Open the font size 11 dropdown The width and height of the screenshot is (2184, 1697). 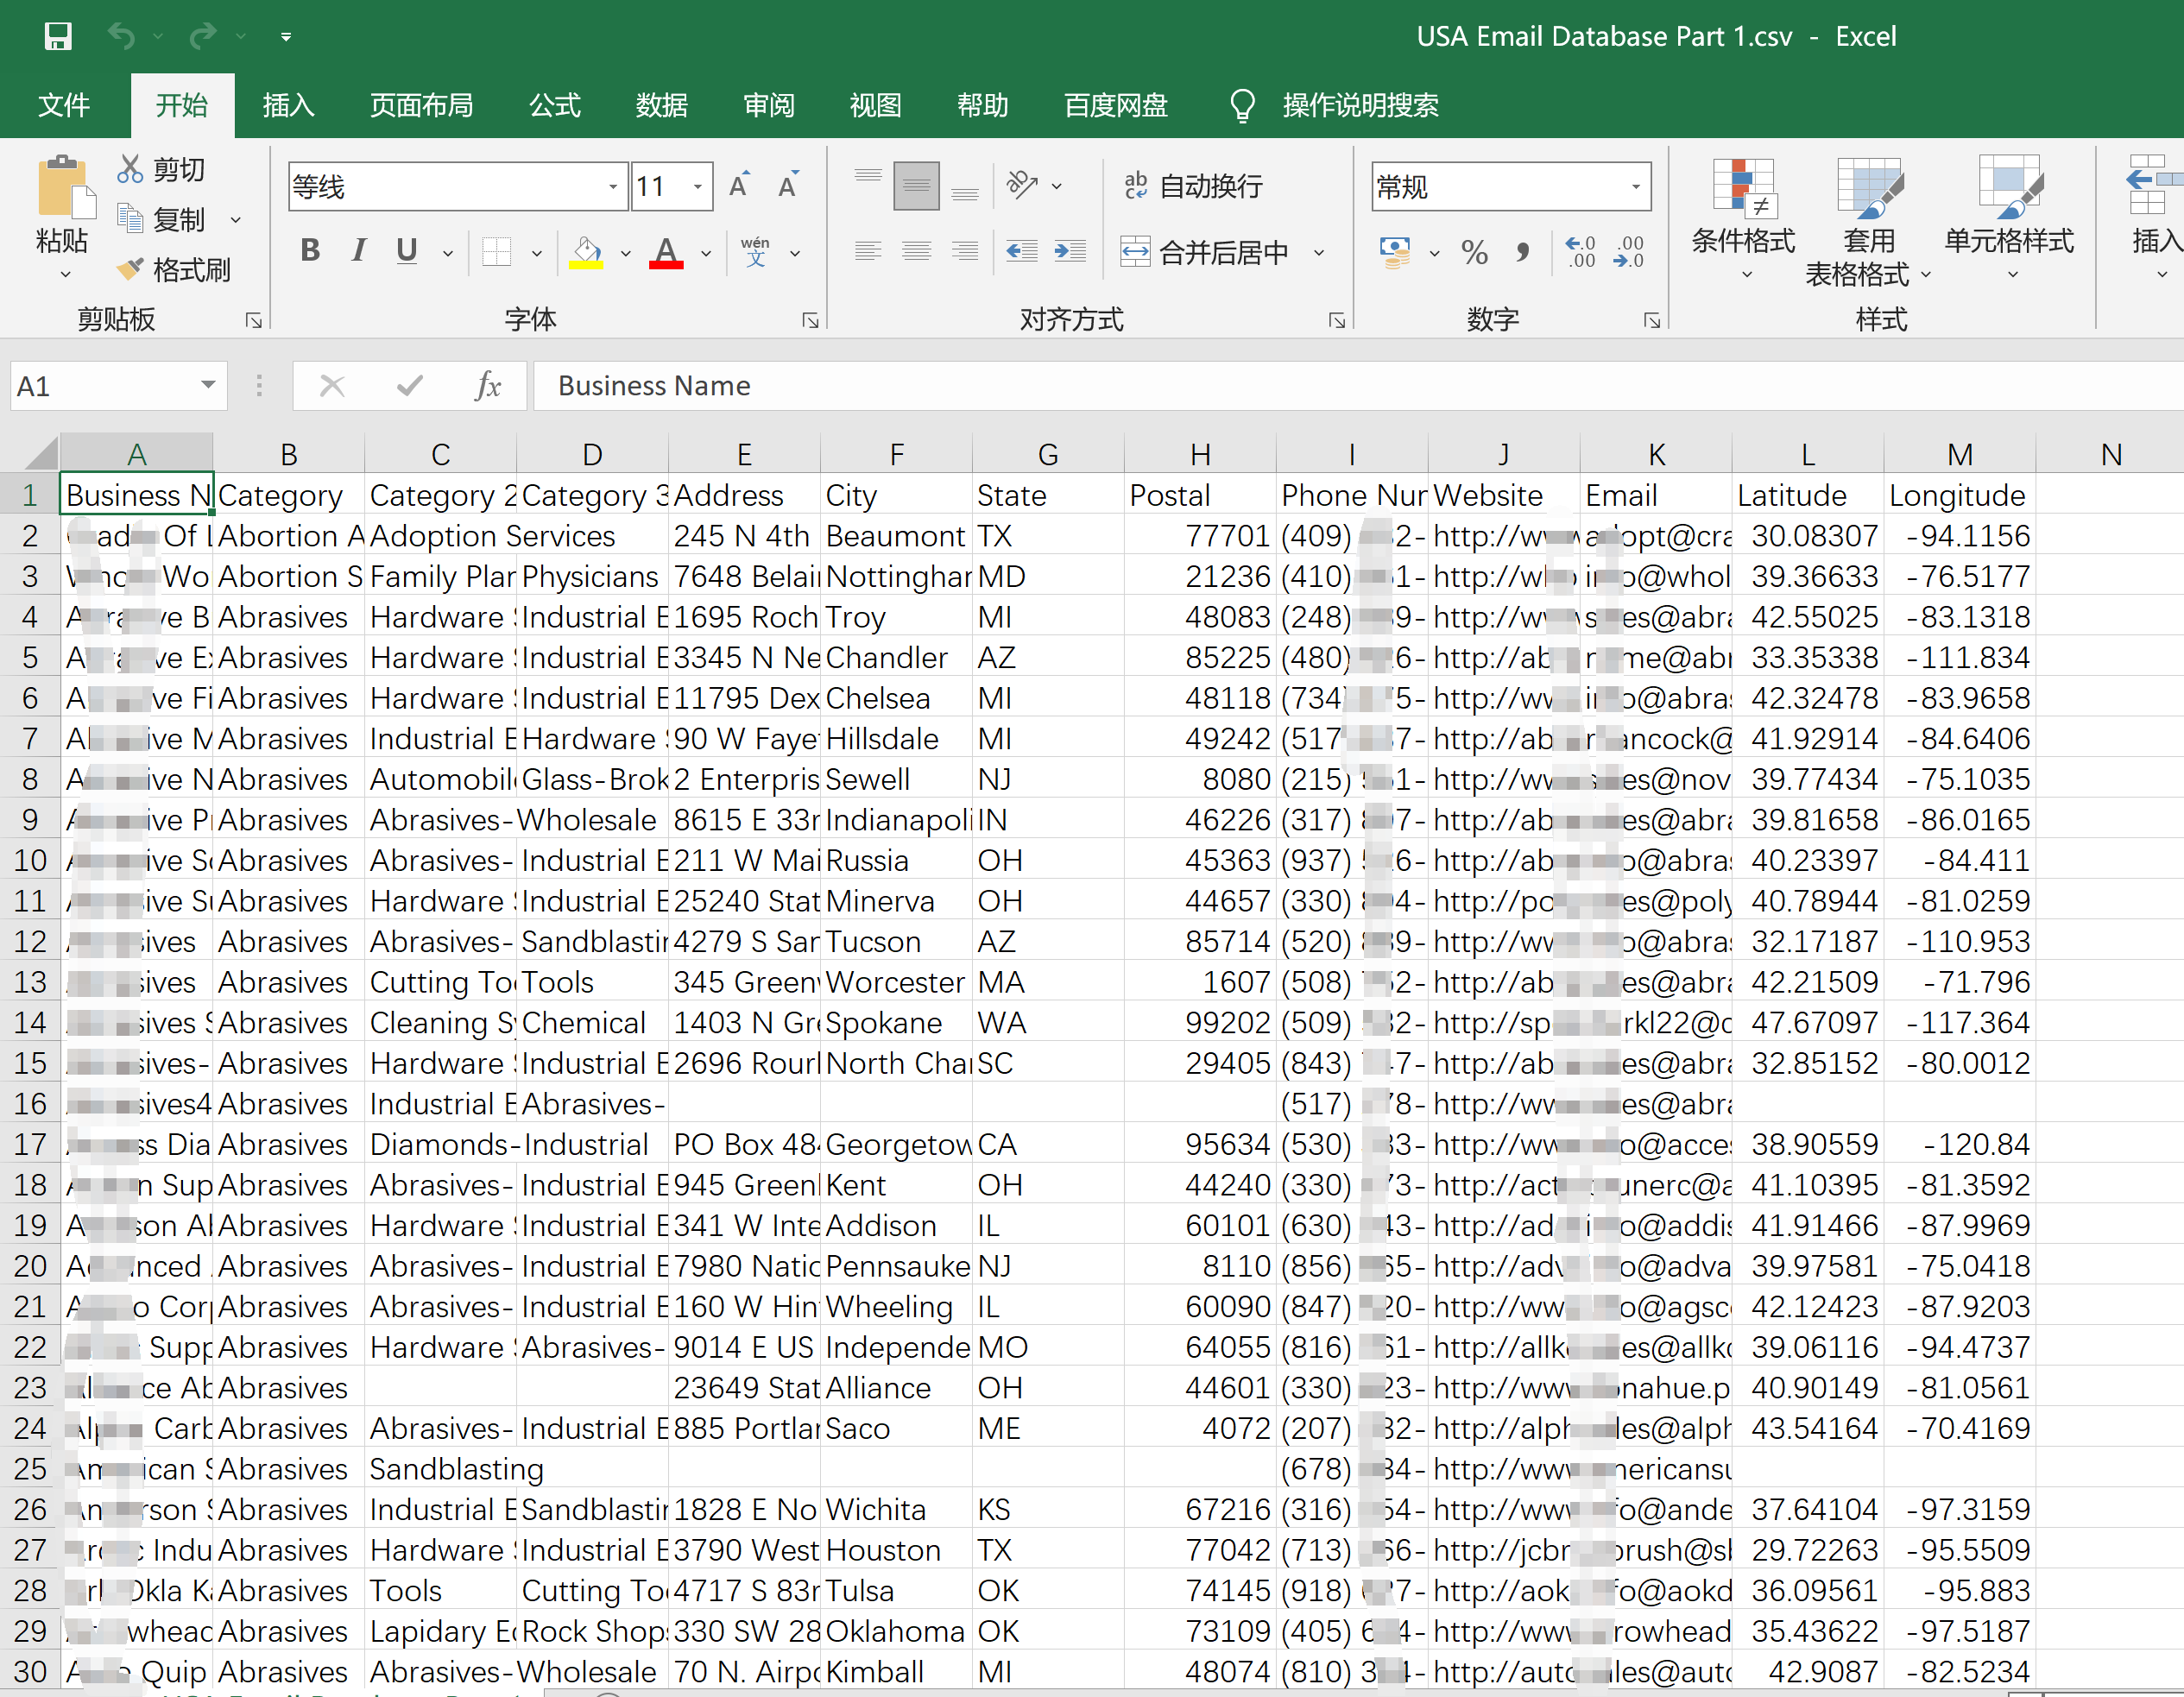tap(697, 187)
